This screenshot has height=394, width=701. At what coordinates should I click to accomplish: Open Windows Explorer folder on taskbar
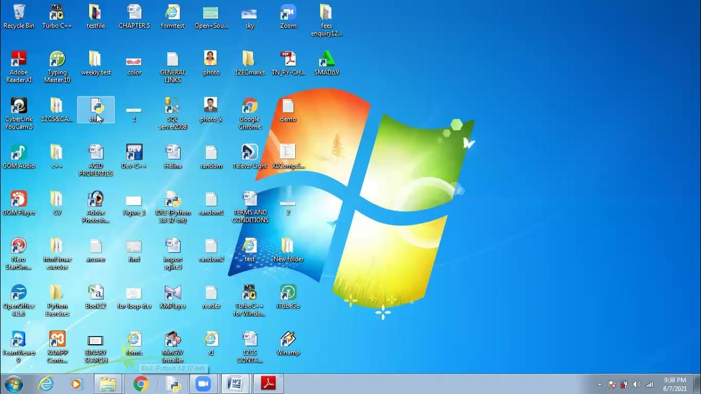108,384
